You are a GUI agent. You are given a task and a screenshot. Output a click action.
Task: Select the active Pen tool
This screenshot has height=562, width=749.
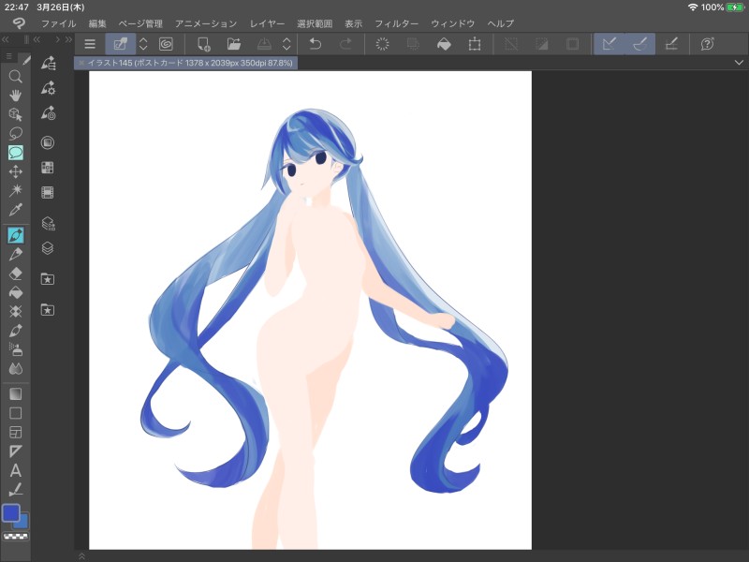pyautogui.click(x=15, y=236)
